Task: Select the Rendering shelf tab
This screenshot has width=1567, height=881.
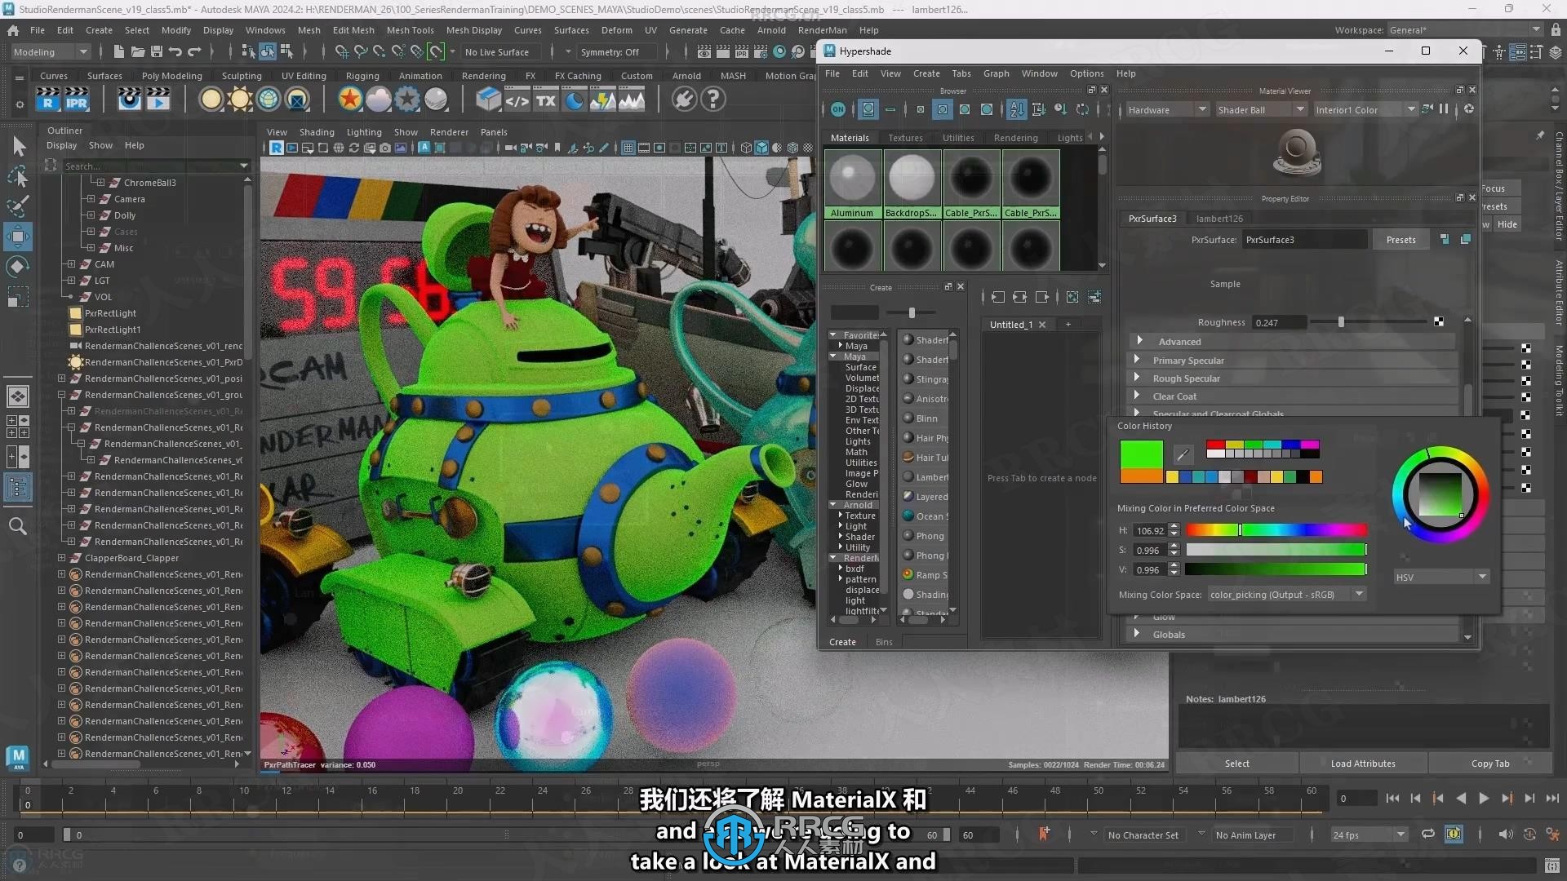Action: [x=483, y=76]
